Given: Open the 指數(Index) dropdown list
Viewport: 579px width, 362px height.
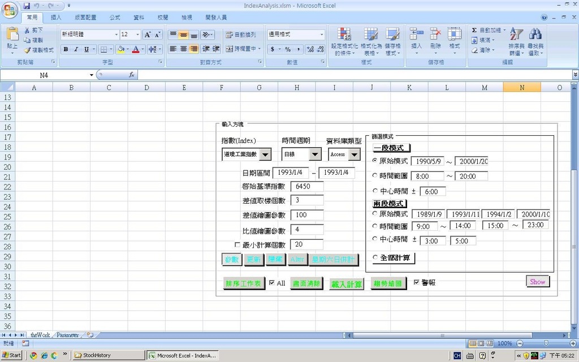Looking at the screenshot, I should point(265,154).
